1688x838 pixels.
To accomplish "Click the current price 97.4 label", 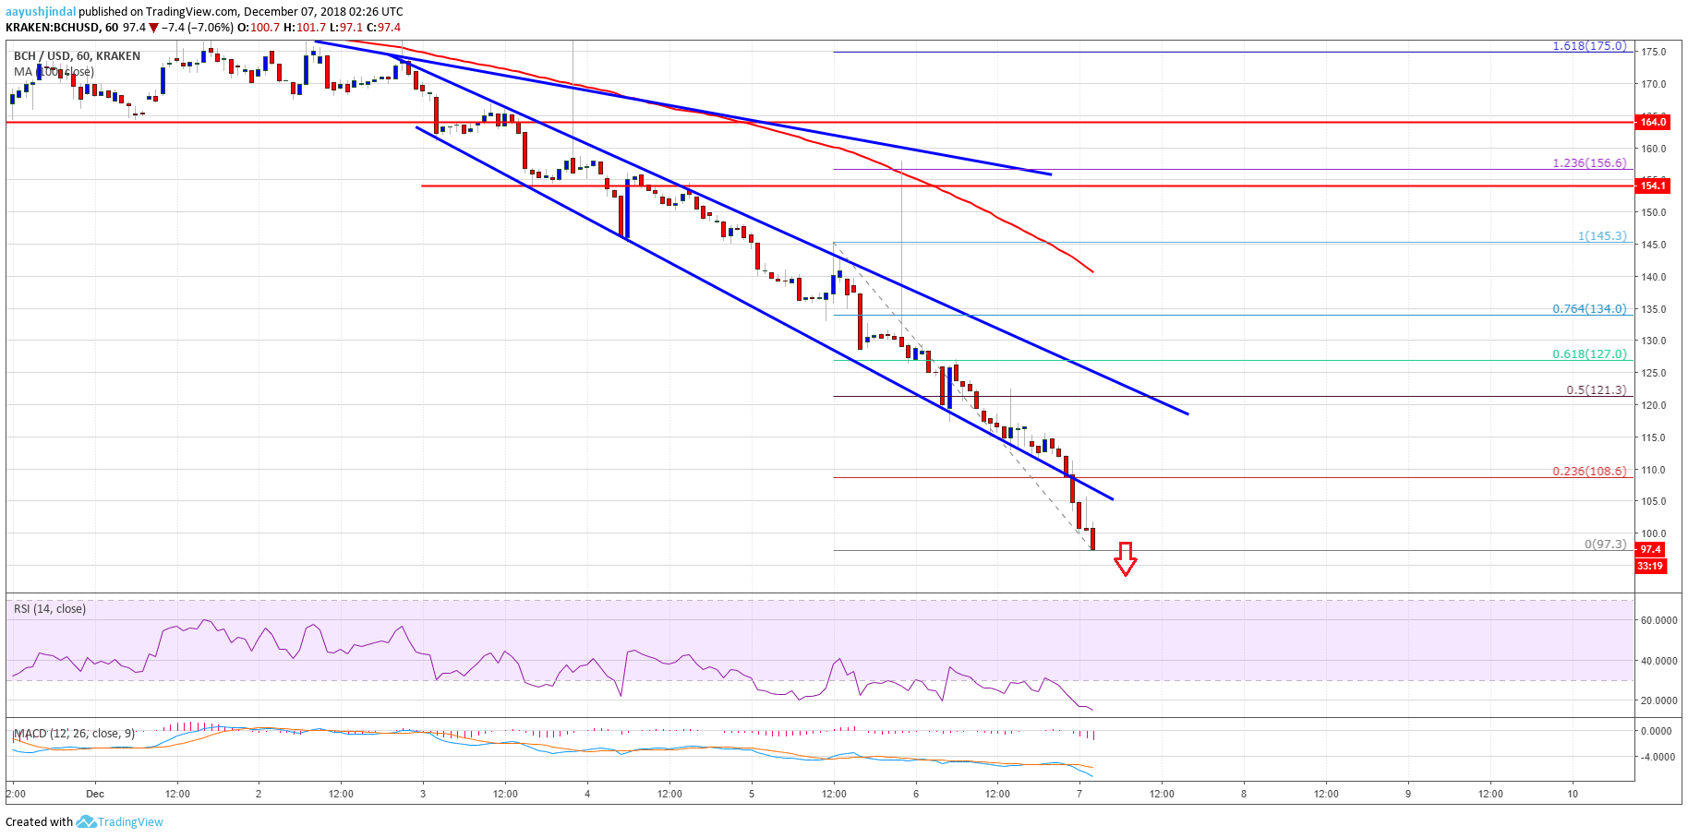I will (x=1649, y=549).
